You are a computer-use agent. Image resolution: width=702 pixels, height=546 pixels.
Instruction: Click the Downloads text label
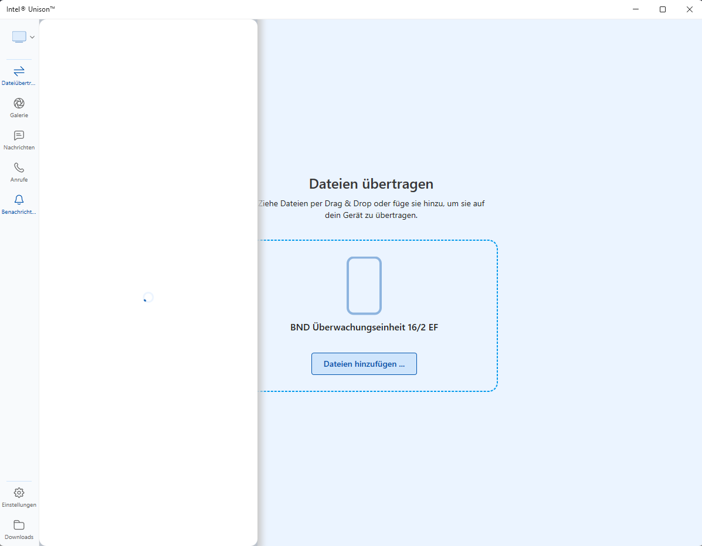pos(19,537)
